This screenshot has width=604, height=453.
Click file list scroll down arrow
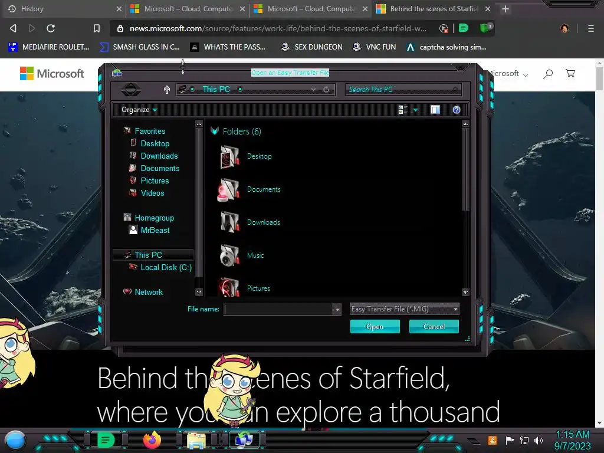[x=465, y=292]
